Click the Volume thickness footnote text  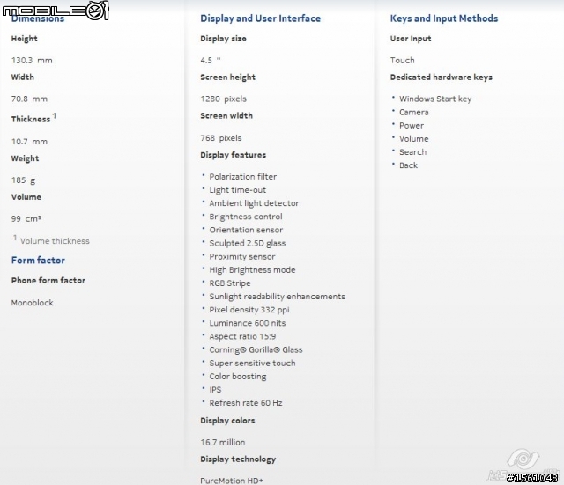coord(55,241)
